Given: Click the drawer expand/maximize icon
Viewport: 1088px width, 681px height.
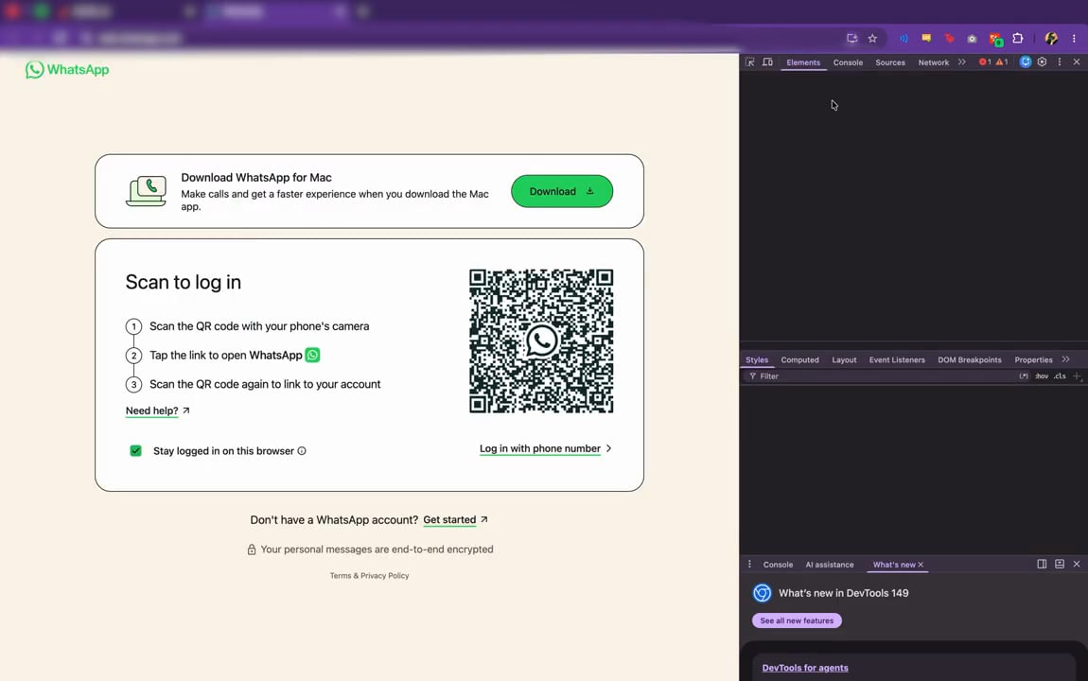Looking at the screenshot, I should pyautogui.click(x=1060, y=564).
